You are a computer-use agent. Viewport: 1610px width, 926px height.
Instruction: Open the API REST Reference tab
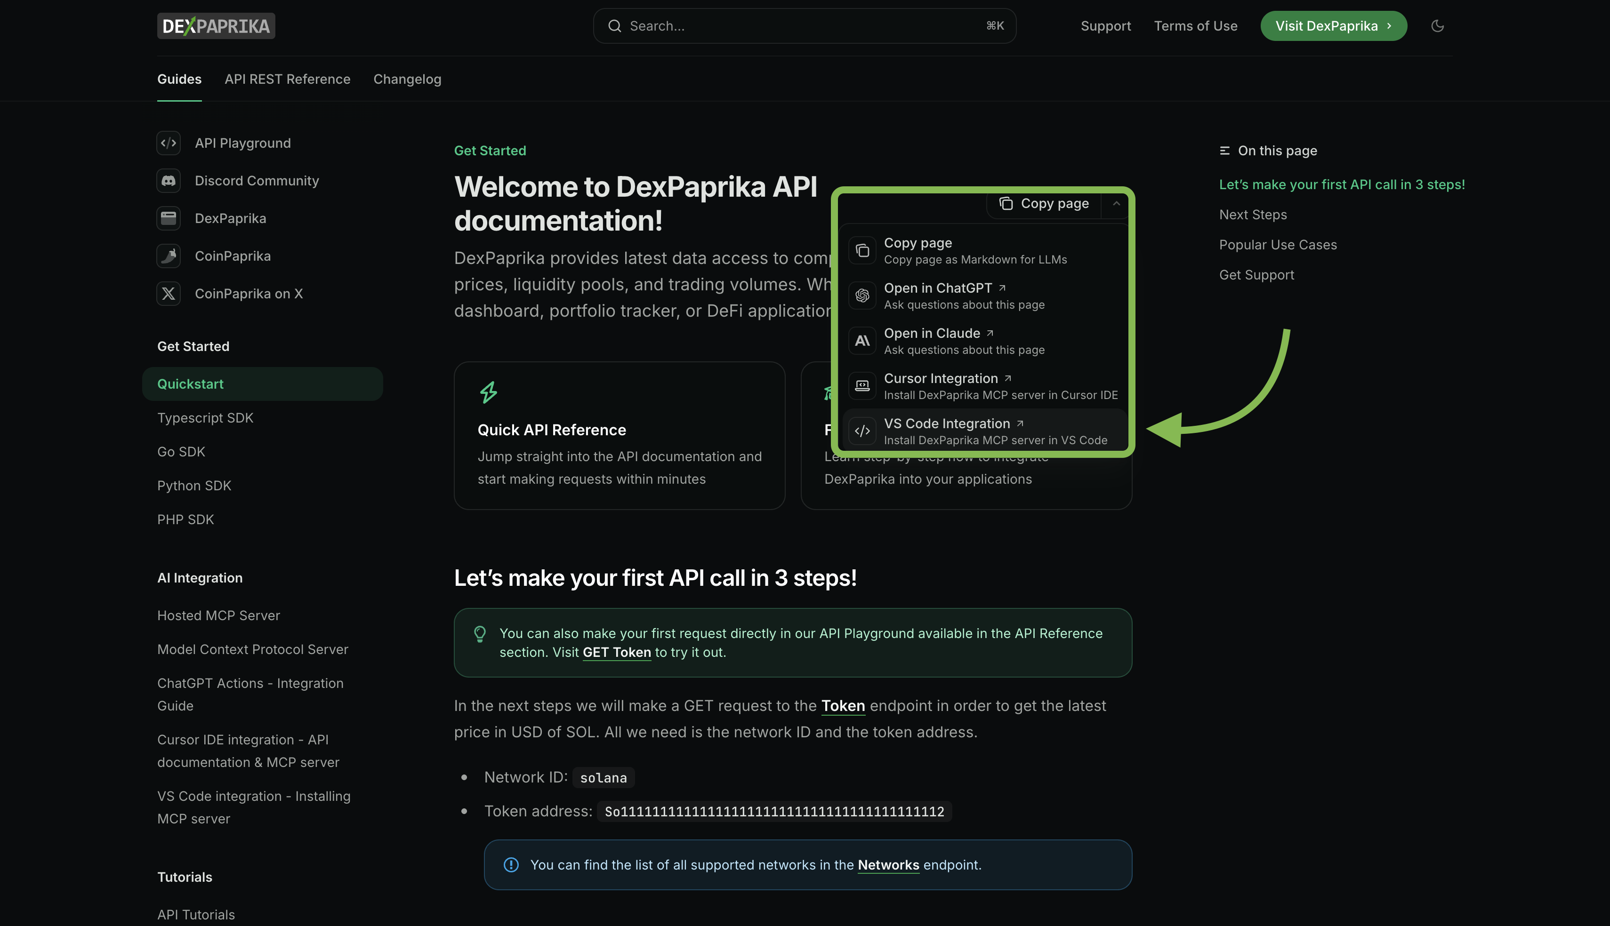(x=288, y=79)
